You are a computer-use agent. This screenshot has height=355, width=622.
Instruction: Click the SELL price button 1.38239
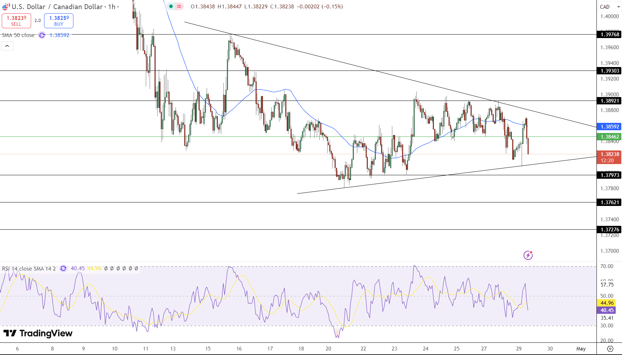pyautogui.click(x=16, y=21)
